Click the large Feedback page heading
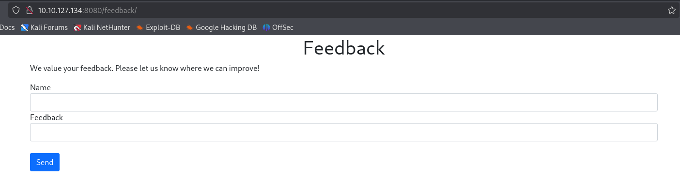This screenshot has width=680, height=194. pos(344,48)
